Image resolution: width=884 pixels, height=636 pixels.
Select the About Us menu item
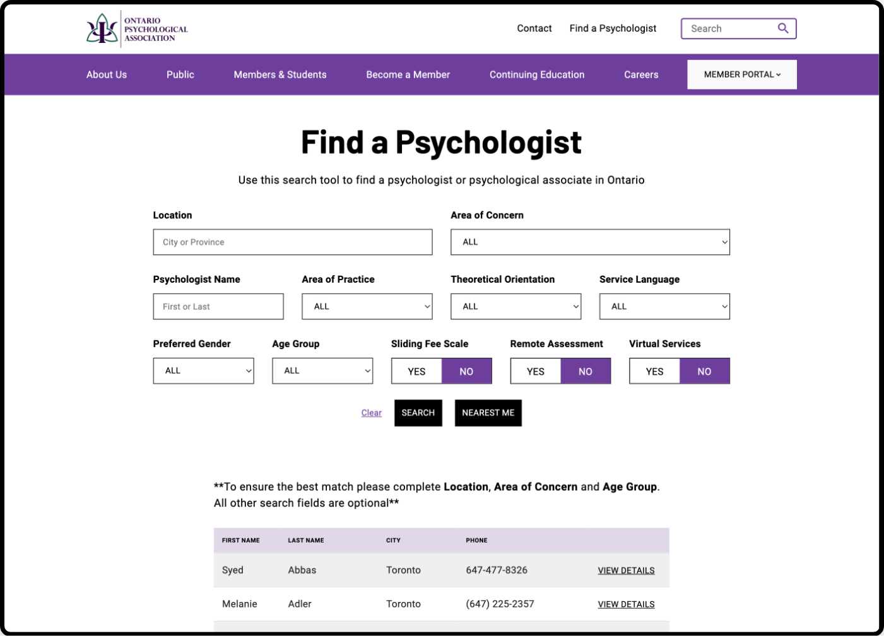[106, 74]
